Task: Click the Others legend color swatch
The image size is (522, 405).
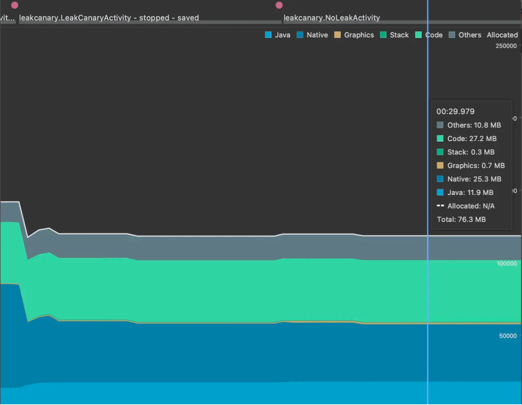Action: pos(452,35)
